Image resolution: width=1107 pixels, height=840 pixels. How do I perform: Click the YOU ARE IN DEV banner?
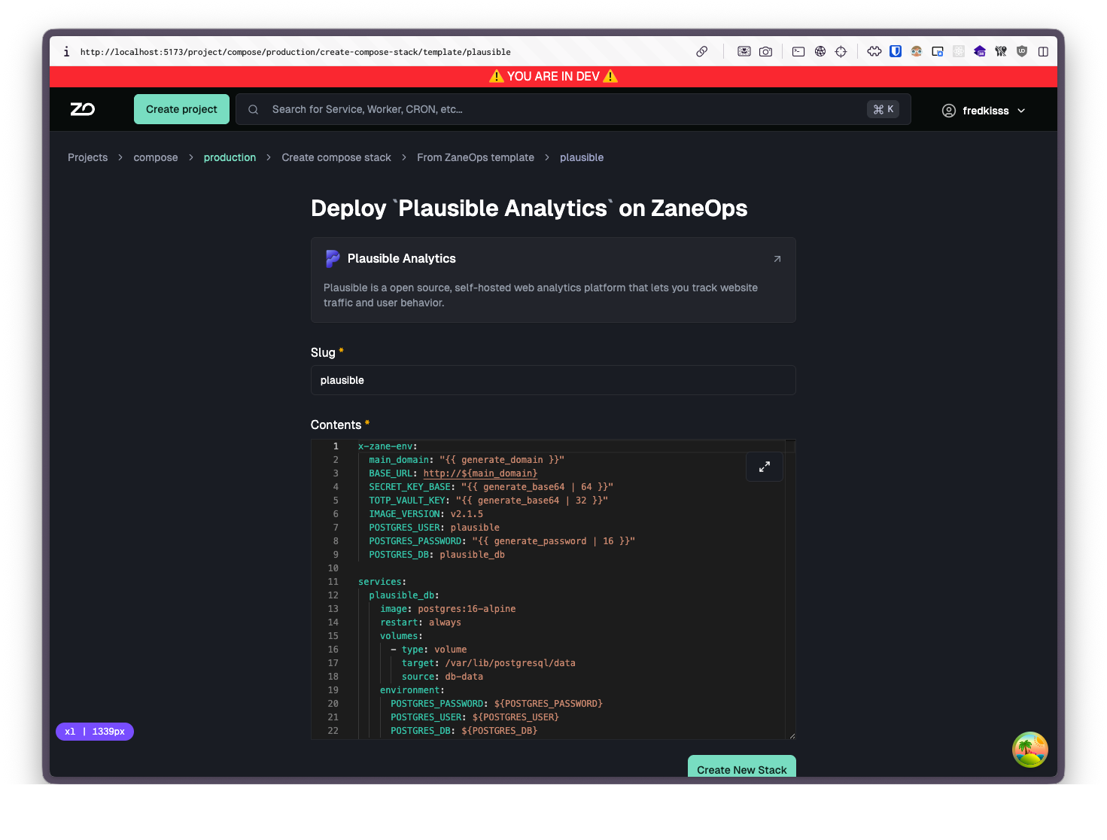pyautogui.click(x=553, y=76)
